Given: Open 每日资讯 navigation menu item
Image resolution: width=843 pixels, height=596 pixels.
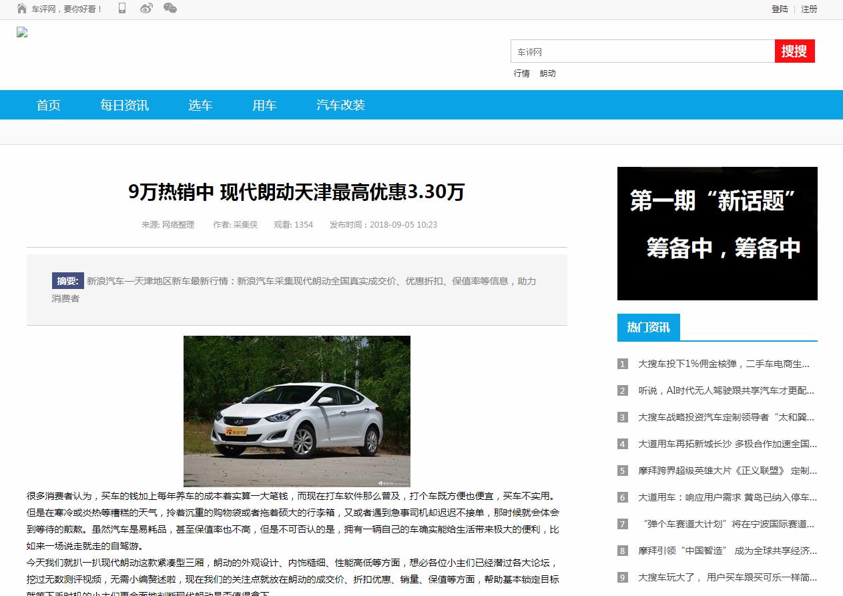Looking at the screenshot, I should (124, 105).
